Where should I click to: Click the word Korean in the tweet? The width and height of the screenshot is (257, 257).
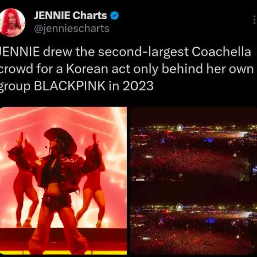pyautogui.click(x=87, y=69)
